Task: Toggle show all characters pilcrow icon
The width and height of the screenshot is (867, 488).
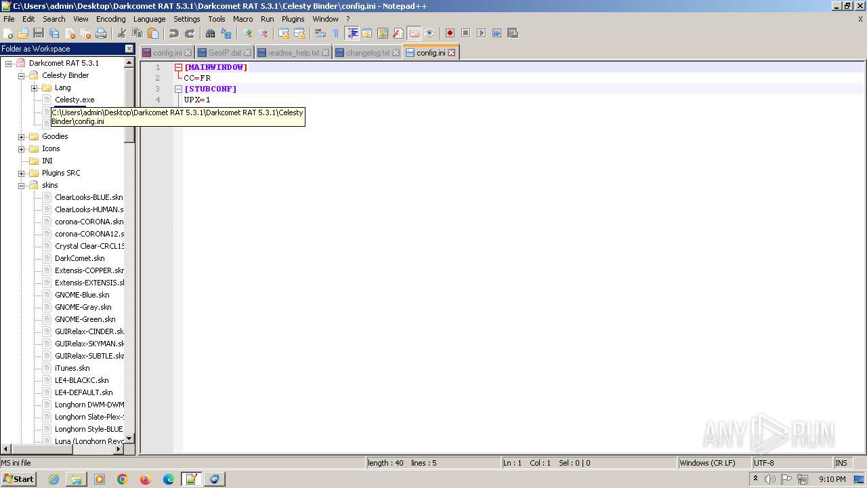Action: [x=336, y=33]
